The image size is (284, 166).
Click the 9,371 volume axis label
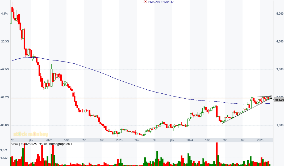[4, 150]
